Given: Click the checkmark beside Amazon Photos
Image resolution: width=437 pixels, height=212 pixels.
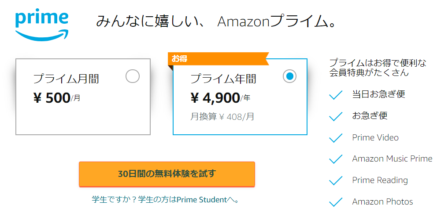Looking at the screenshot, I should point(336,202).
